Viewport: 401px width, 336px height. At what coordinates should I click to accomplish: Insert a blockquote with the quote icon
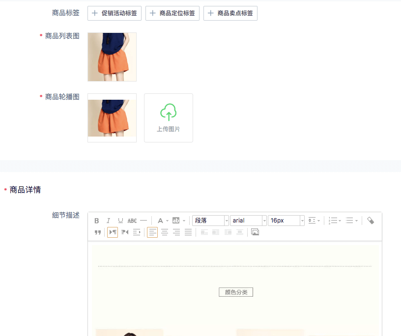point(98,232)
